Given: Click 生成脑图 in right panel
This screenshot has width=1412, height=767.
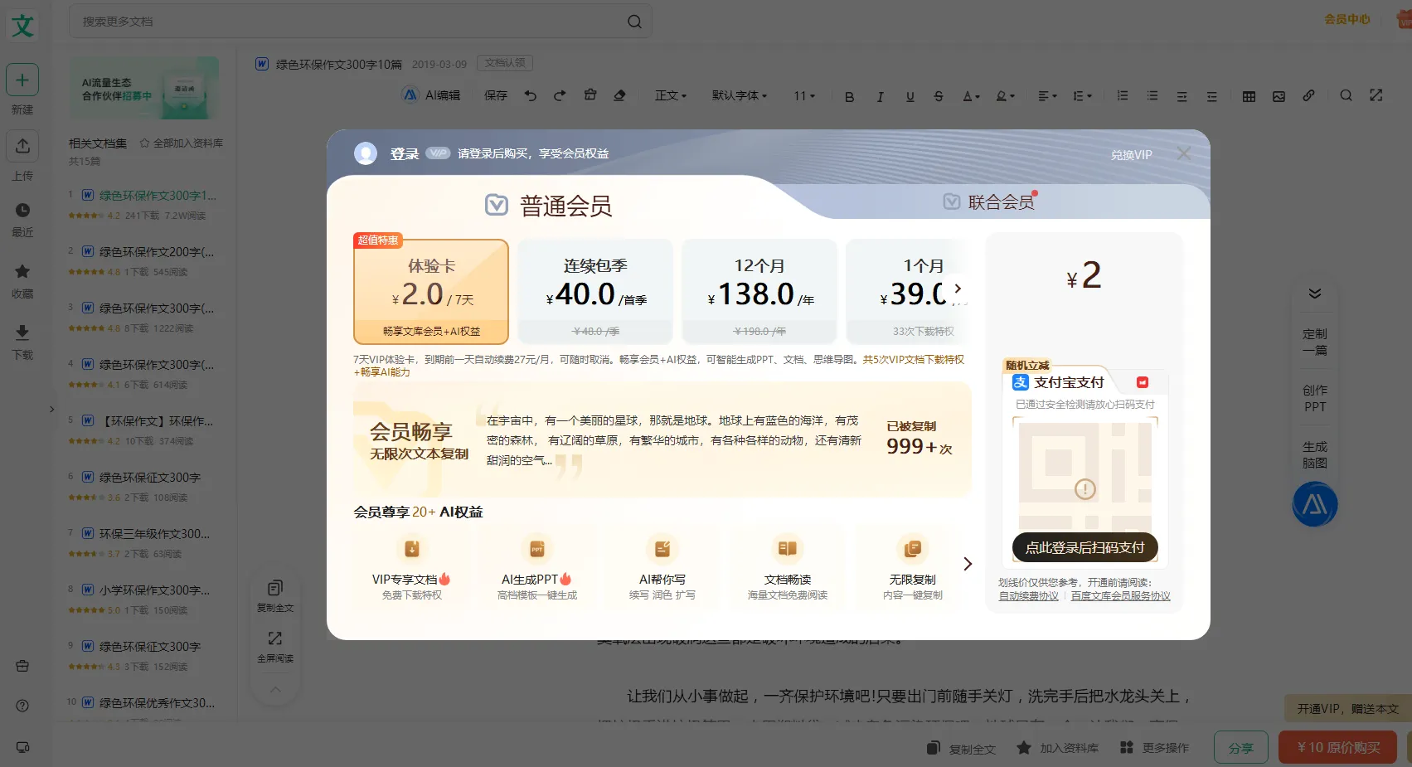Looking at the screenshot, I should 1315,454.
